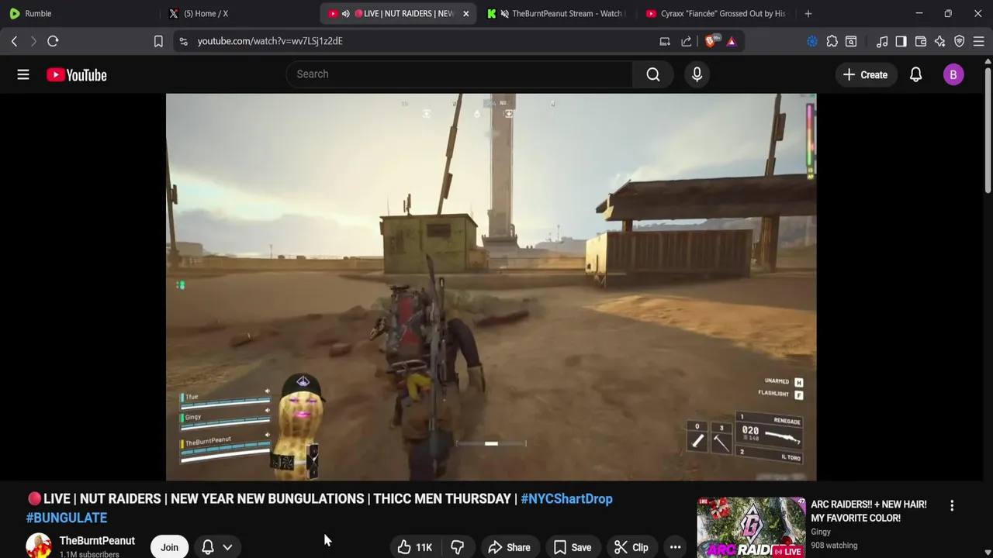
Task: Open the account avatar menu
Action: [x=953, y=74]
